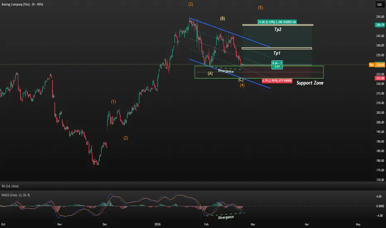Click the 0.0000 MACD scale value

click(380, 206)
